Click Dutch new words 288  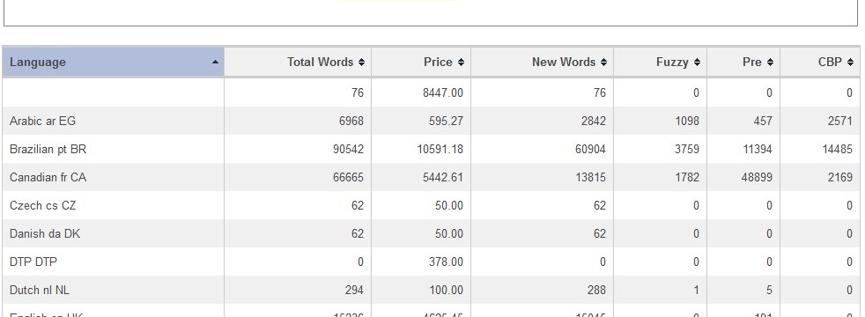pyautogui.click(x=596, y=290)
